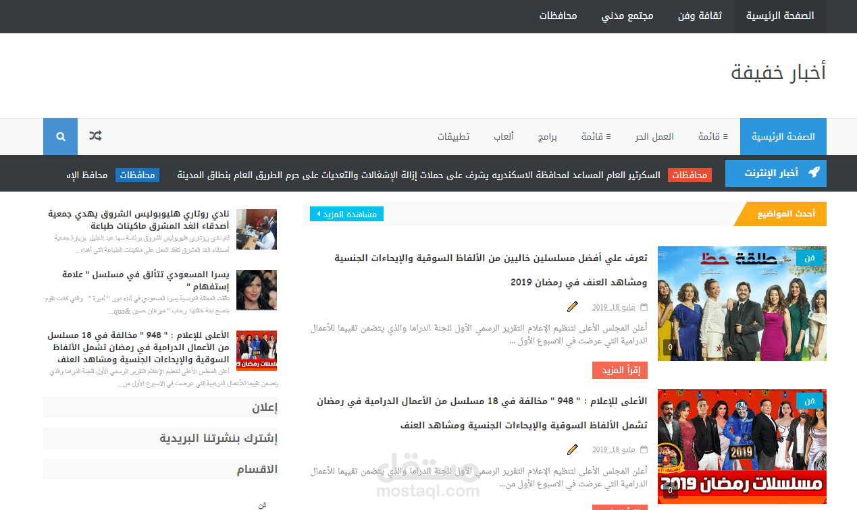This screenshot has width=857, height=510.
Task: Click the pencil icon under the 948 مخالفة article
Action: [x=573, y=449]
